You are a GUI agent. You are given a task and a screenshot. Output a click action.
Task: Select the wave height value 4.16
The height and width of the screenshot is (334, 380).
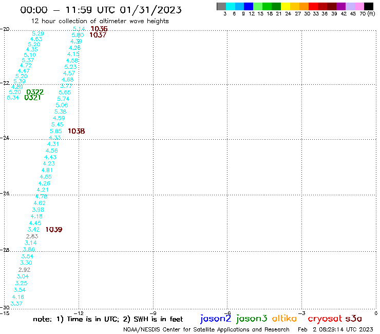point(18,297)
